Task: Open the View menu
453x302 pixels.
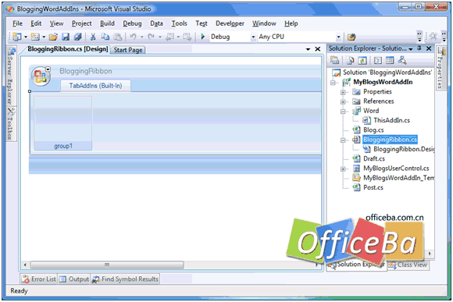Action: [56, 23]
